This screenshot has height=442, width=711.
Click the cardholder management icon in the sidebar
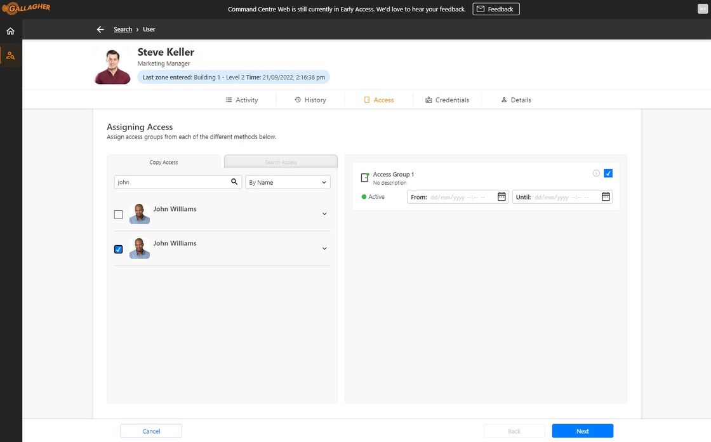click(10, 55)
